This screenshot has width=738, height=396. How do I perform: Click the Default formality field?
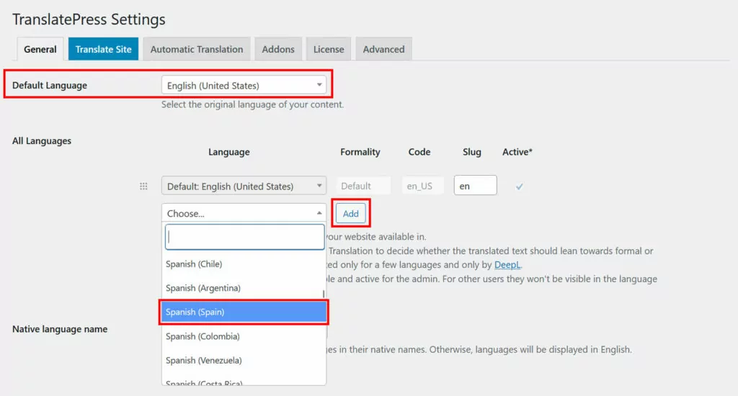pyautogui.click(x=363, y=186)
